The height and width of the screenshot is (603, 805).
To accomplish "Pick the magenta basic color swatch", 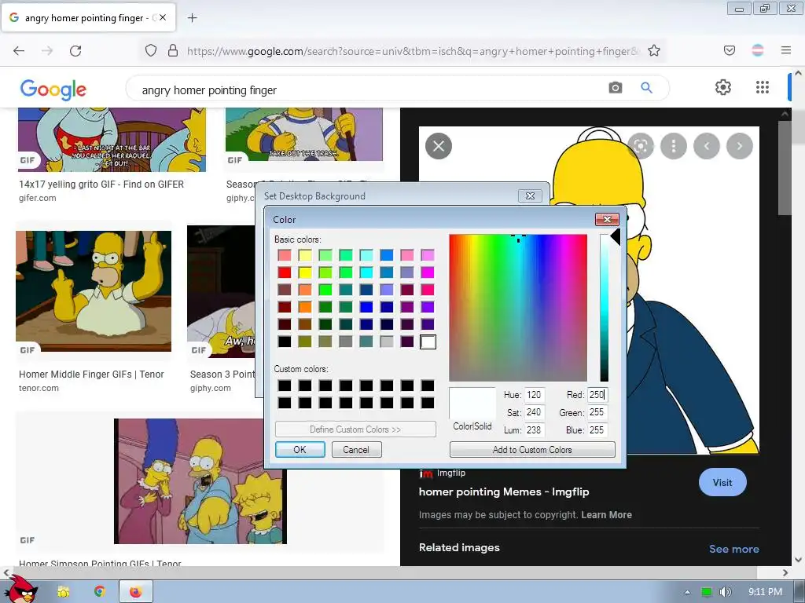I will pos(428,272).
